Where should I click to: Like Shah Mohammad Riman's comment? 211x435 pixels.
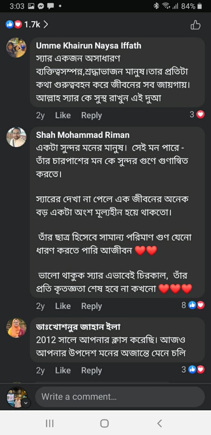[x=63, y=306]
